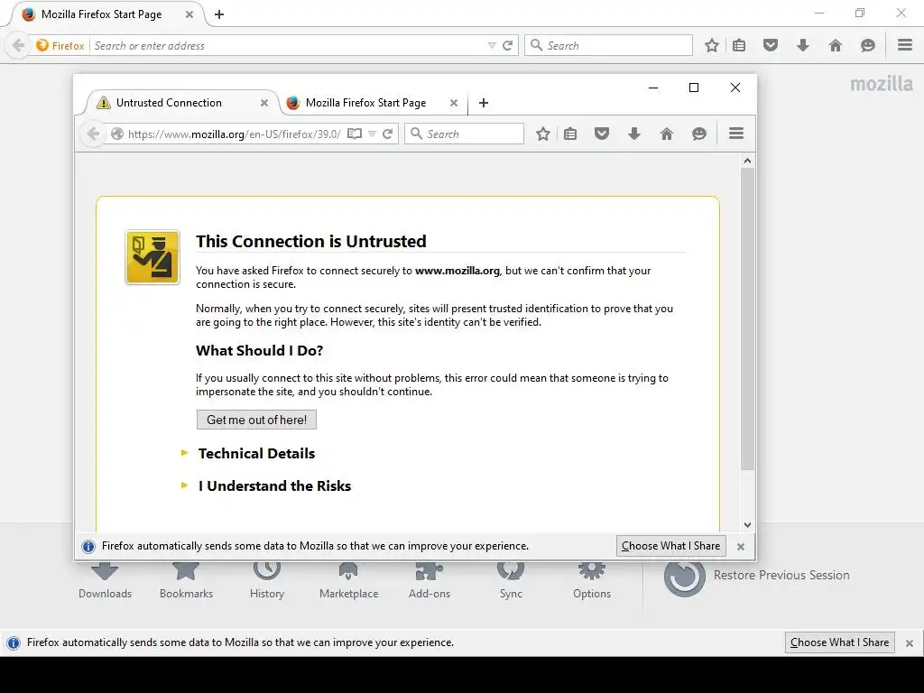The image size is (924, 693).
Task: Click Pocket icon in front window toolbar
Action: coord(601,134)
